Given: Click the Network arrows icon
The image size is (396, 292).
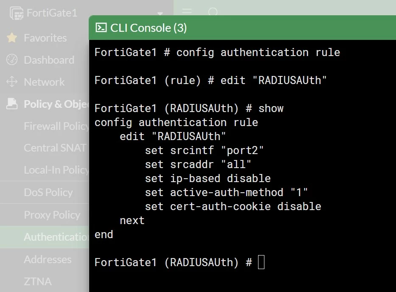Looking at the screenshot, I should coord(12,82).
